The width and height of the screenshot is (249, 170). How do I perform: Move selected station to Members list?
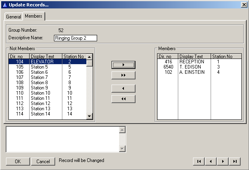123,65
